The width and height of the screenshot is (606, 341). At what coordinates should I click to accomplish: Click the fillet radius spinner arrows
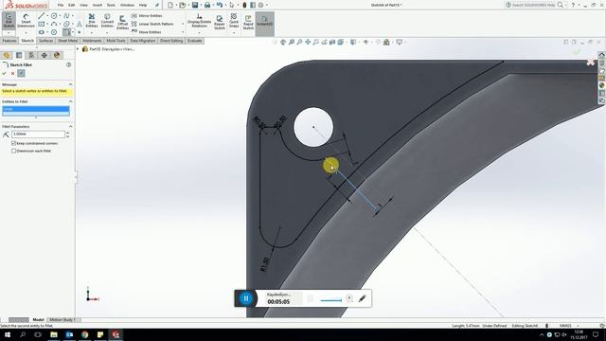(67, 135)
